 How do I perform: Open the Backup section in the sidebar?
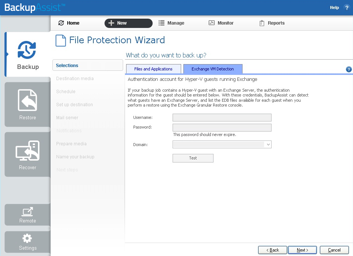(28, 54)
